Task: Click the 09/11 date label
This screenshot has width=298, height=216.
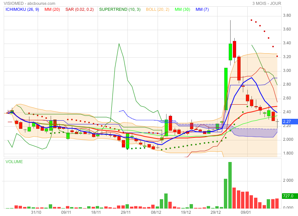Action: coord(66,212)
